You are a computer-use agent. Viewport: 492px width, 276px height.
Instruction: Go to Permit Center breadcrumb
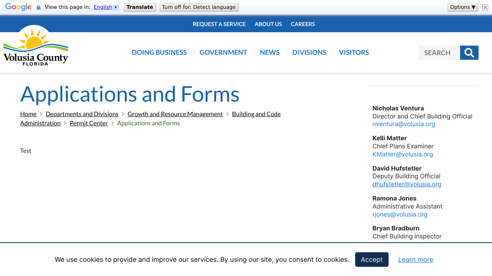[x=89, y=123]
